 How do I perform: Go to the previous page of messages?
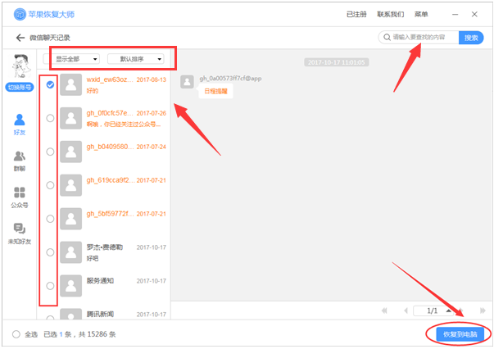pyautogui.click(x=406, y=310)
